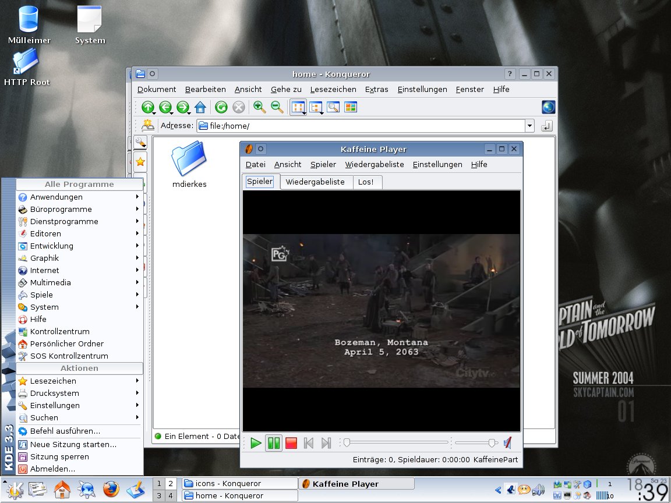Click the Kaffeine position seek slider
The image size is (671, 503).
(396, 442)
